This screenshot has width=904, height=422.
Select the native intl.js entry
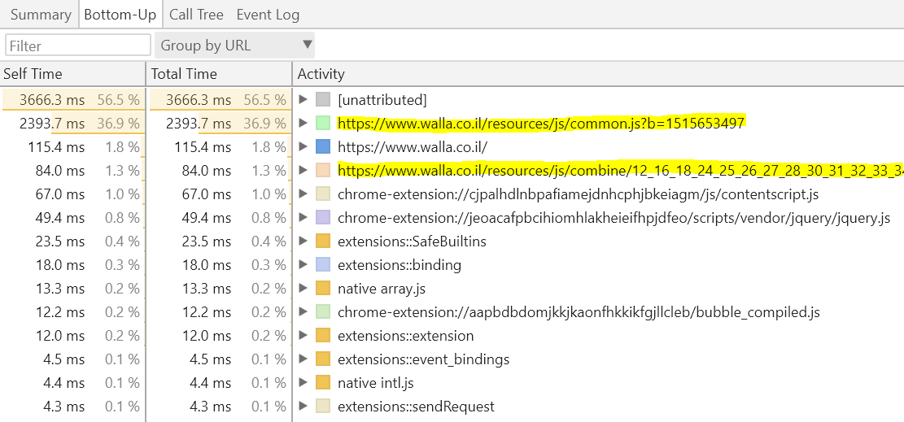coord(376,383)
